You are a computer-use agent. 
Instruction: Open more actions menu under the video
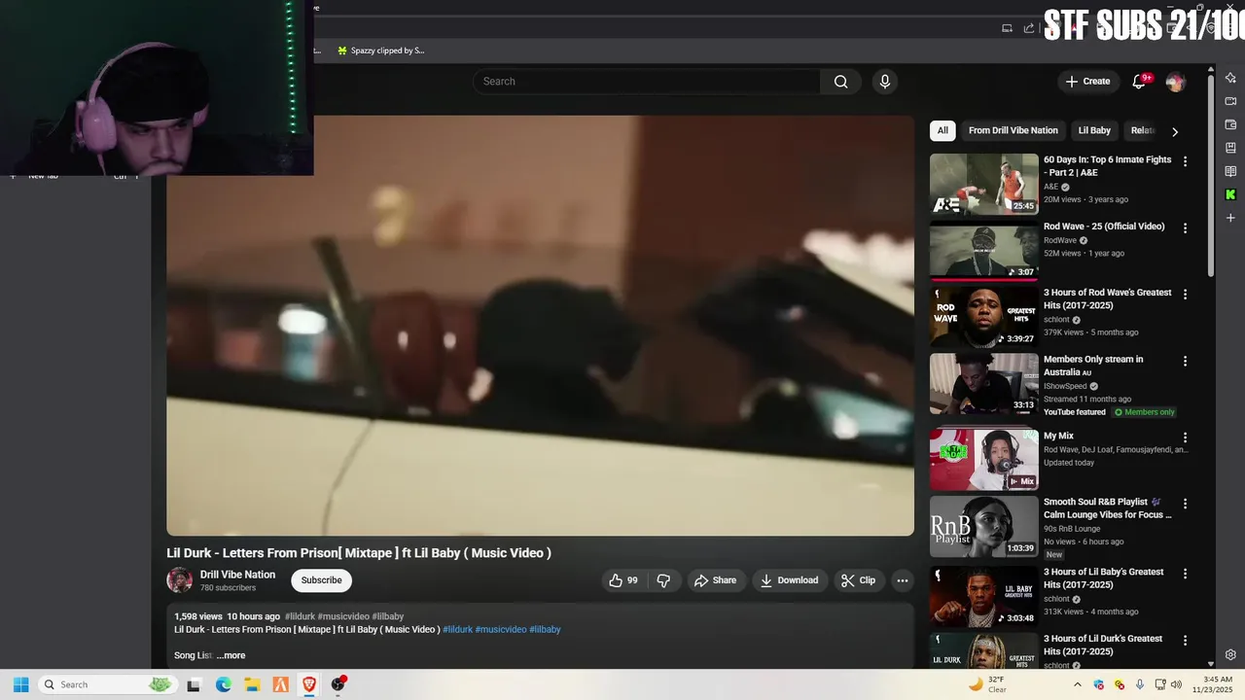point(903,580)
